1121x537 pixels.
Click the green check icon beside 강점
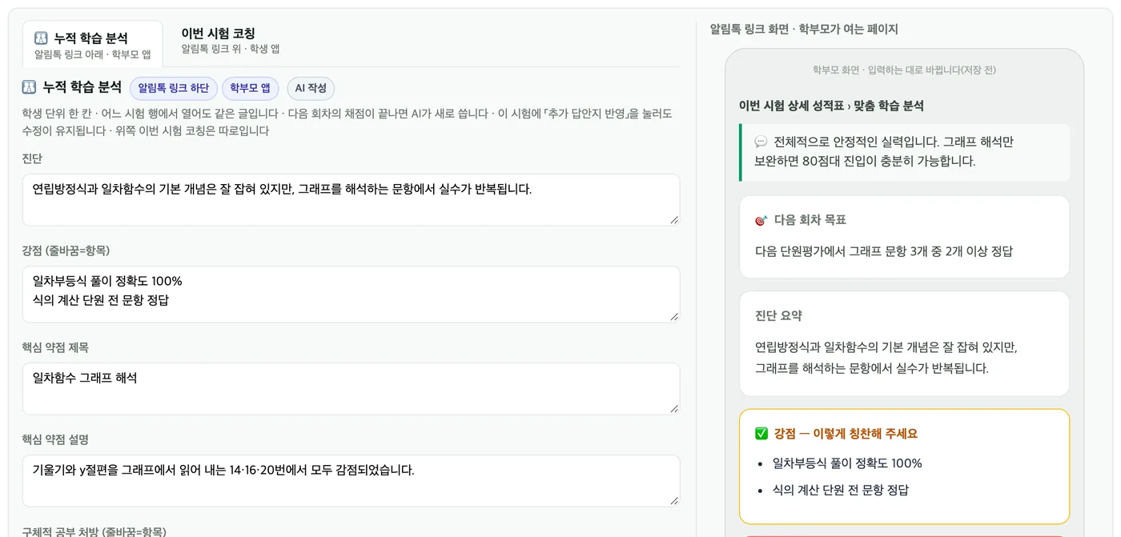point(761,434)
